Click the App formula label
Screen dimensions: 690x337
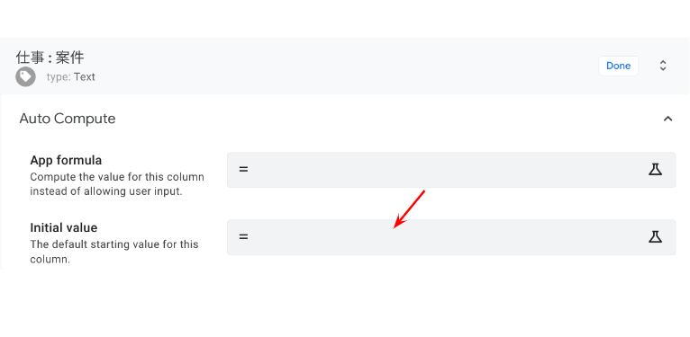[66, 160]
